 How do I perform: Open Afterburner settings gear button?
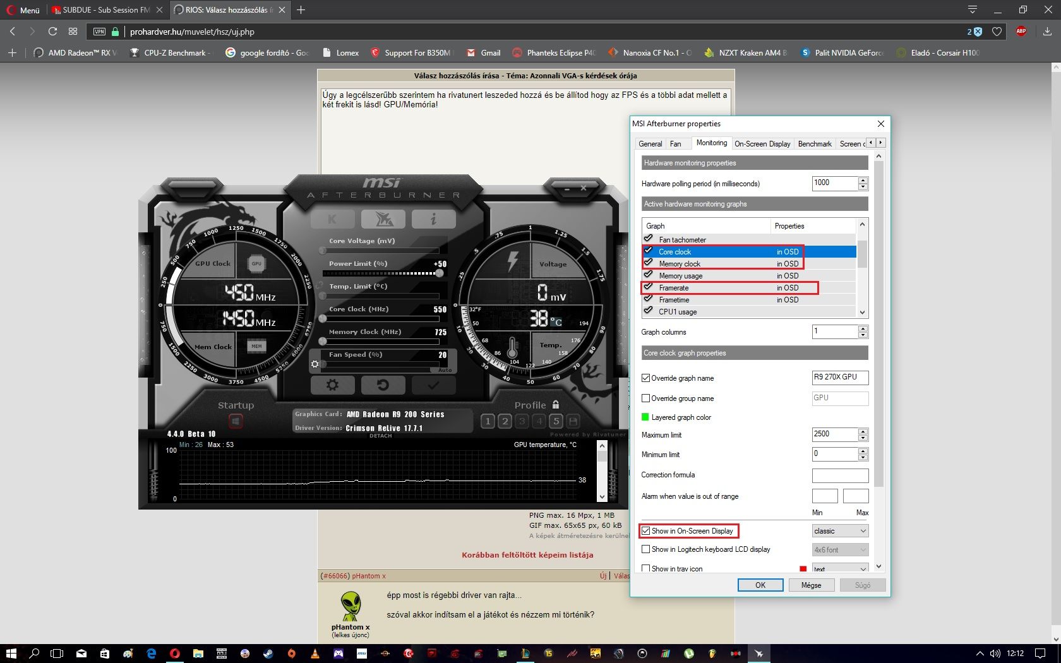tap(332, 385)
